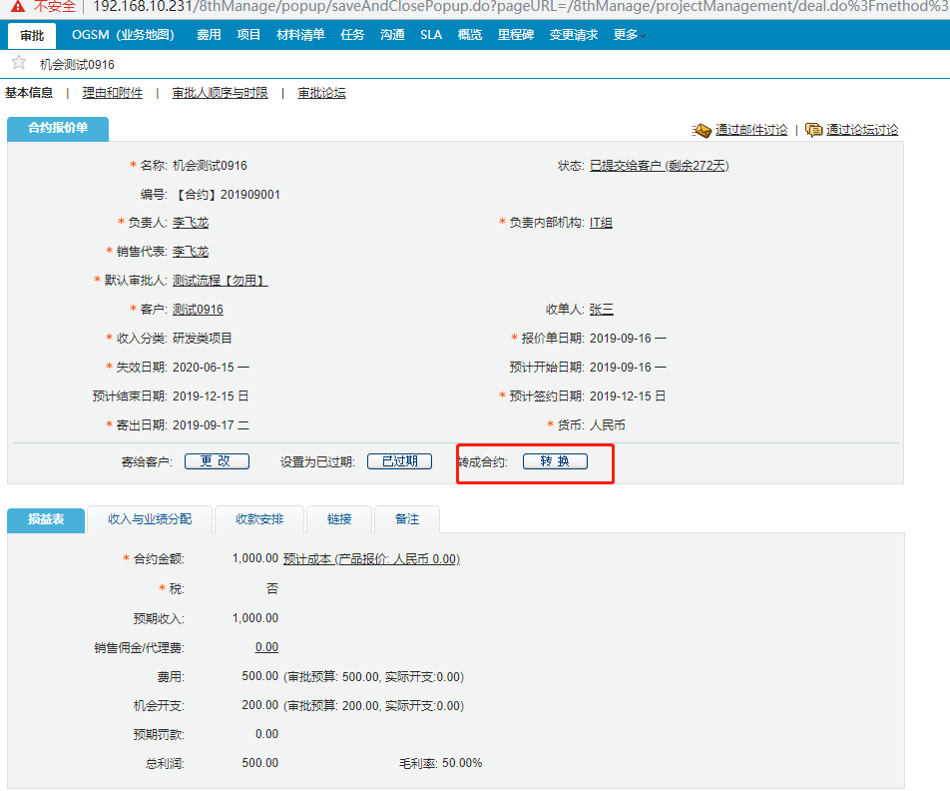950x791 pixels.
Task: Jump to 基本信息 section
Action: 29,93
